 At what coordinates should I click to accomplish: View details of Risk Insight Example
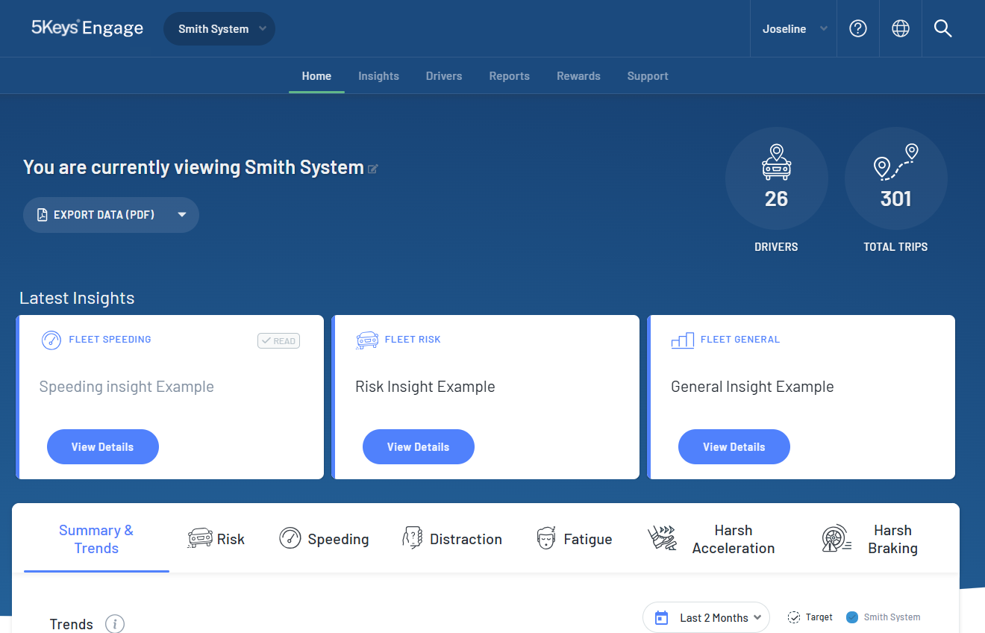418,447
